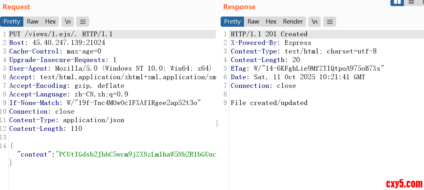This screenshot has height=190, width=424.
Task: Open the Response panel hamburger menu
Action: click(x=330, y=22)
